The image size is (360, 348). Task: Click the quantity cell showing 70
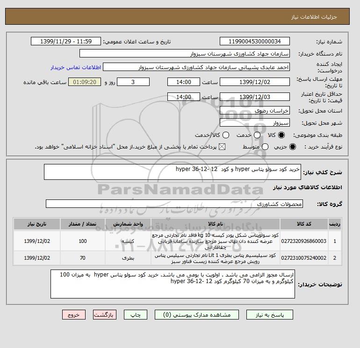tap(83, 258)
